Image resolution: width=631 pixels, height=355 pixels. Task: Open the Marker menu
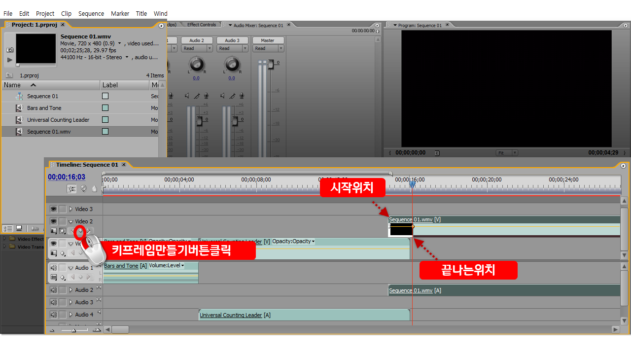tap(120, 13)
